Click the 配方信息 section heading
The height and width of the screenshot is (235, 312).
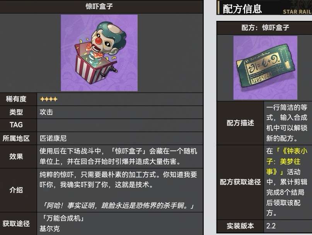pos(242,9)
